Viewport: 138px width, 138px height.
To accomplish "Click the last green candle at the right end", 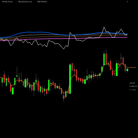I will 127,70.
